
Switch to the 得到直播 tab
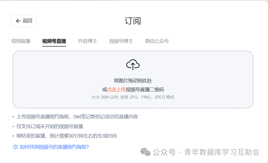21,41
